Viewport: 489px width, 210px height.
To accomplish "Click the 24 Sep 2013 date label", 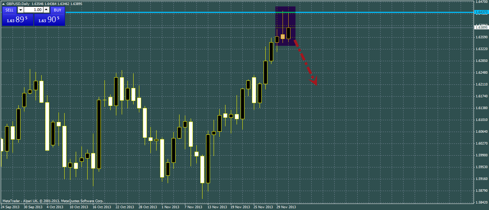I will [x=10, y=207].
